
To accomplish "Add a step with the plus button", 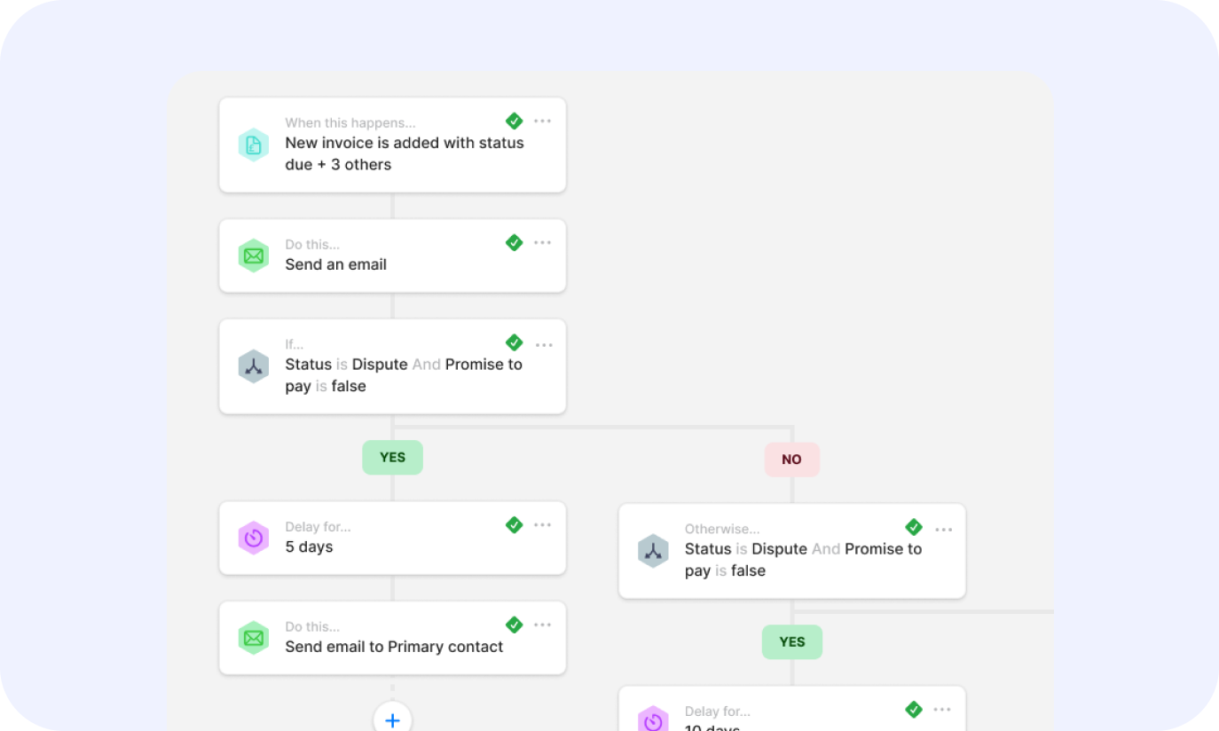I will pyautogui.click(x=392, y=719).
